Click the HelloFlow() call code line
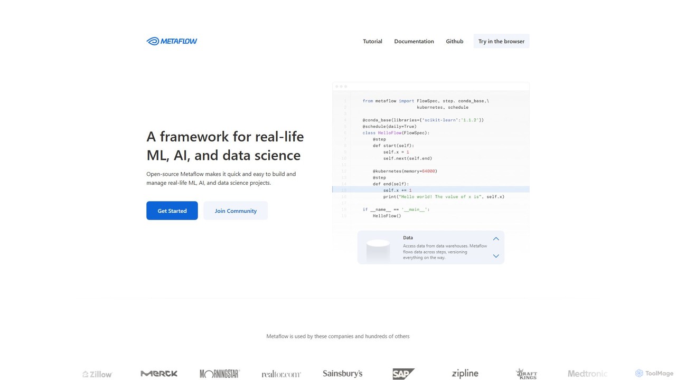The width and height of the screenshot is (676, 380). (x=387, y=216)
